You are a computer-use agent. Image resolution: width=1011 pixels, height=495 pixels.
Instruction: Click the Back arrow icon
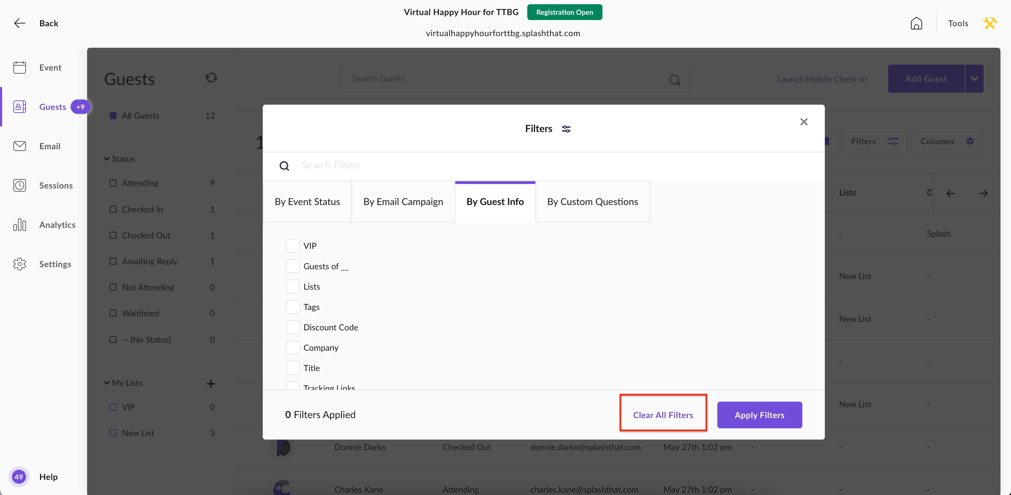(20, 23)
